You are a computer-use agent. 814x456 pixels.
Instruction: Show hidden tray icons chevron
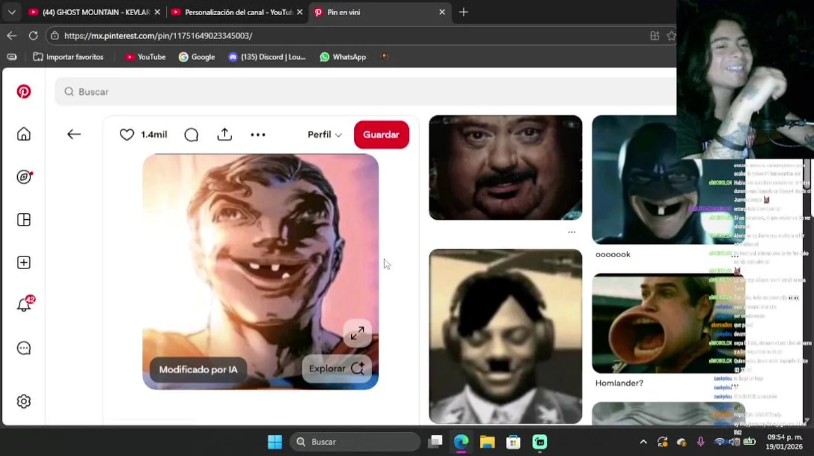click(643, 442)
